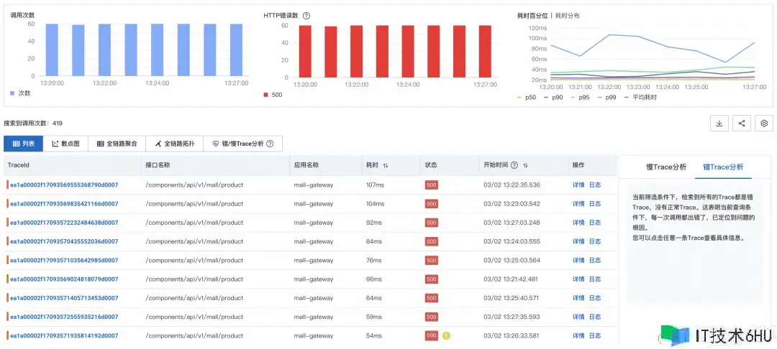Click the HTTP错误数 help question icon
This screenshot has height=349, width=777.
306,16
